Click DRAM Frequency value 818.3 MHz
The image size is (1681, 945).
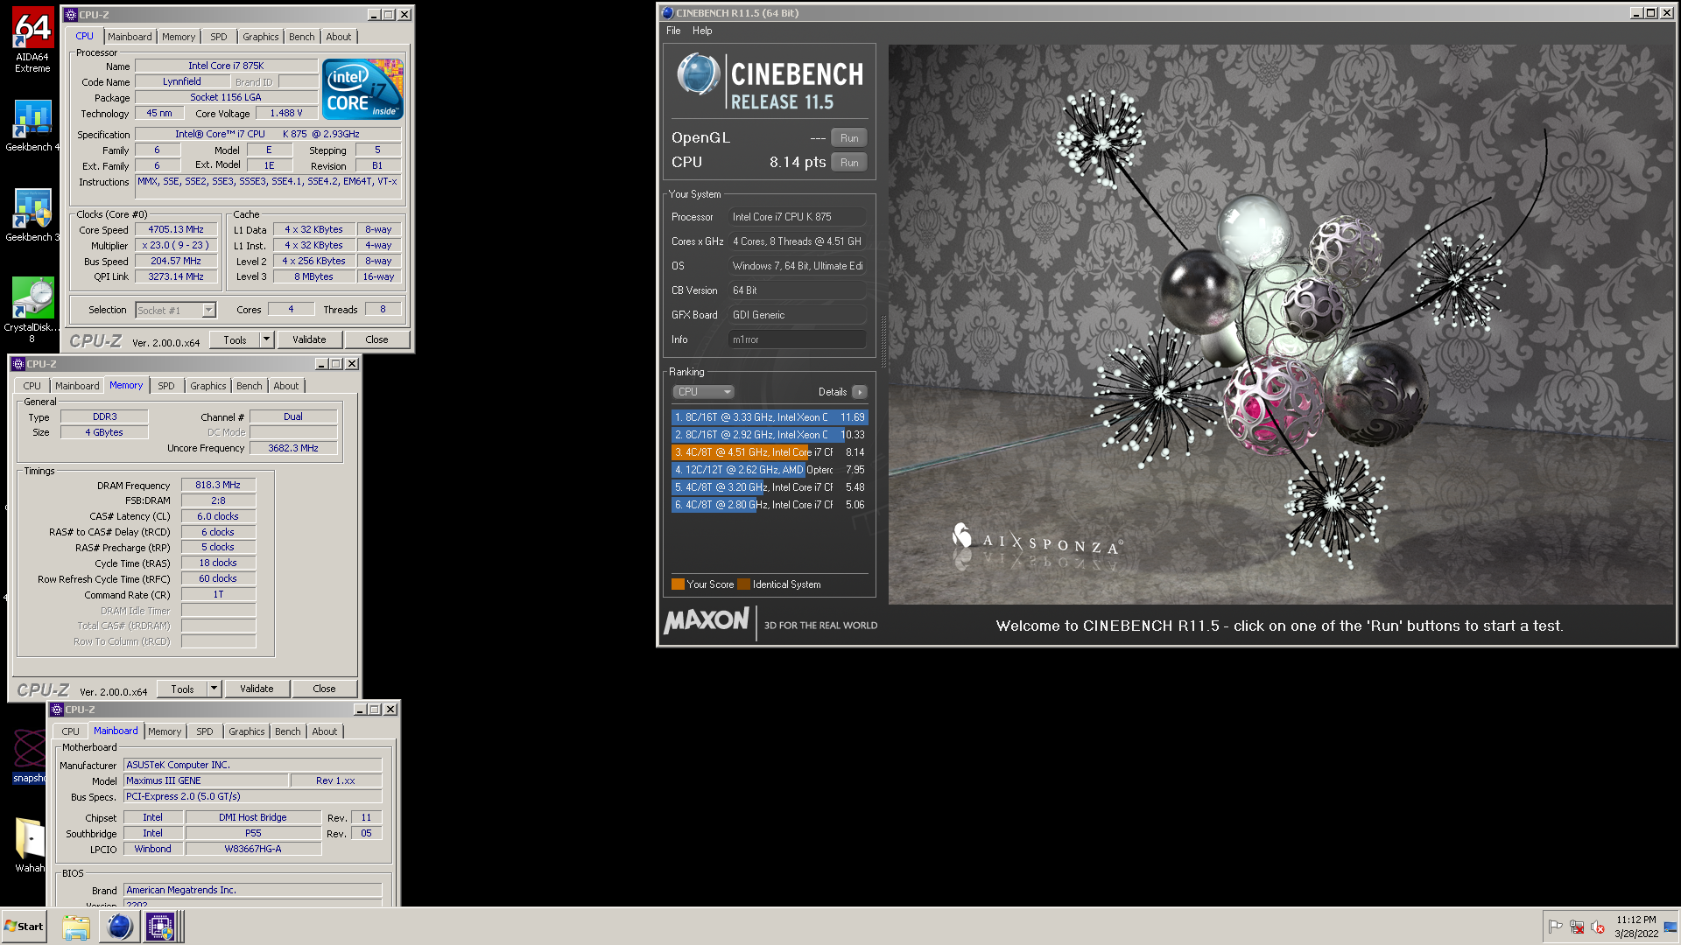[x=218, y=485]
